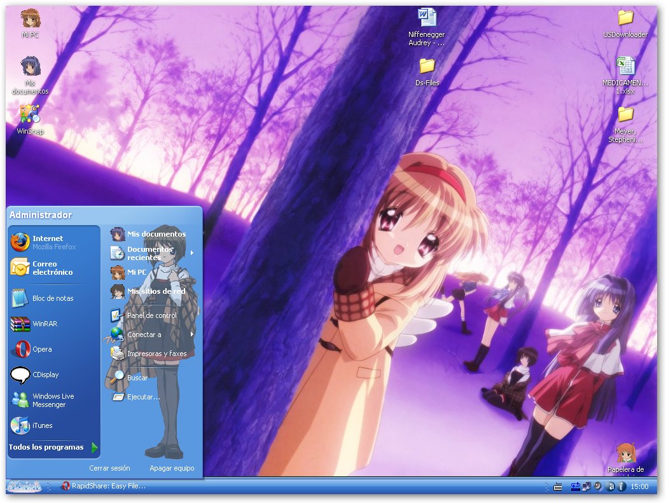Click Cerrar sesión

point(109,468)
